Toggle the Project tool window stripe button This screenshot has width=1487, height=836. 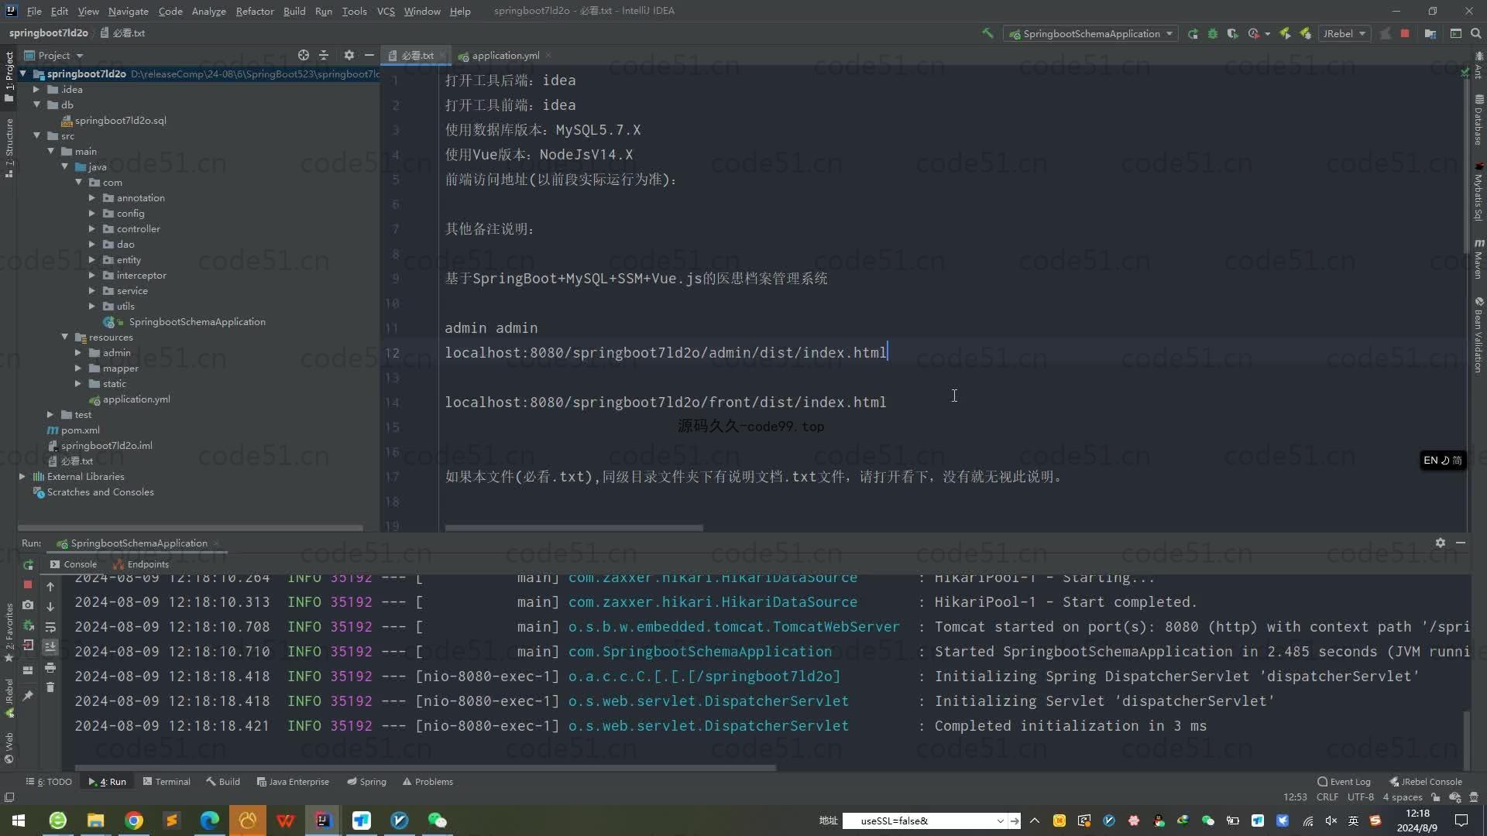9,76
